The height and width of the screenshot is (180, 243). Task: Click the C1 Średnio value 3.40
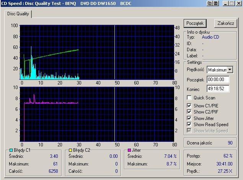point(54,156)
